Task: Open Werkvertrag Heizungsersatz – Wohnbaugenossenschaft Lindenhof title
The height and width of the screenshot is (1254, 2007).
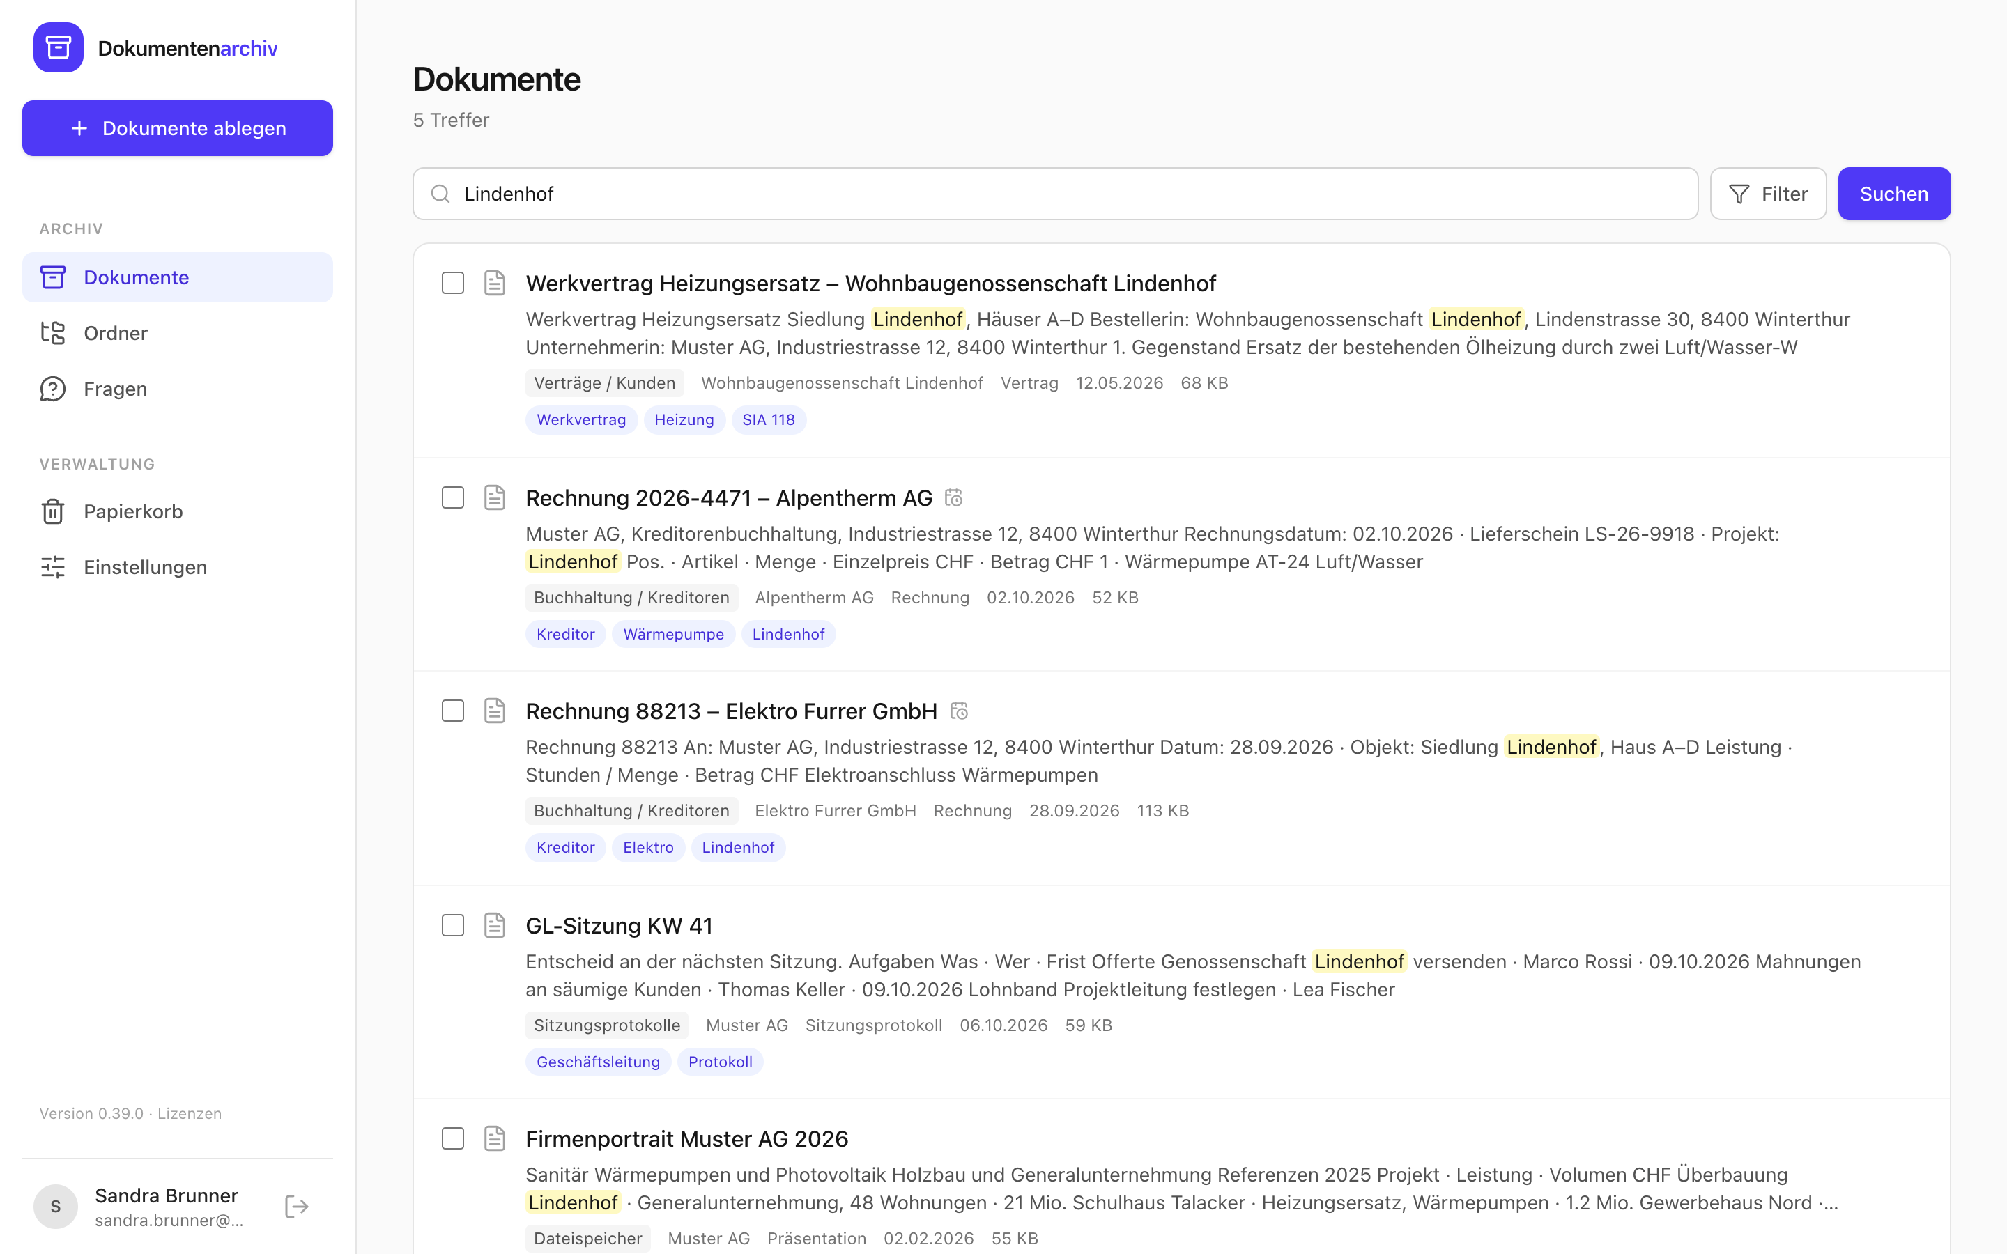Action: click(871, 283)
